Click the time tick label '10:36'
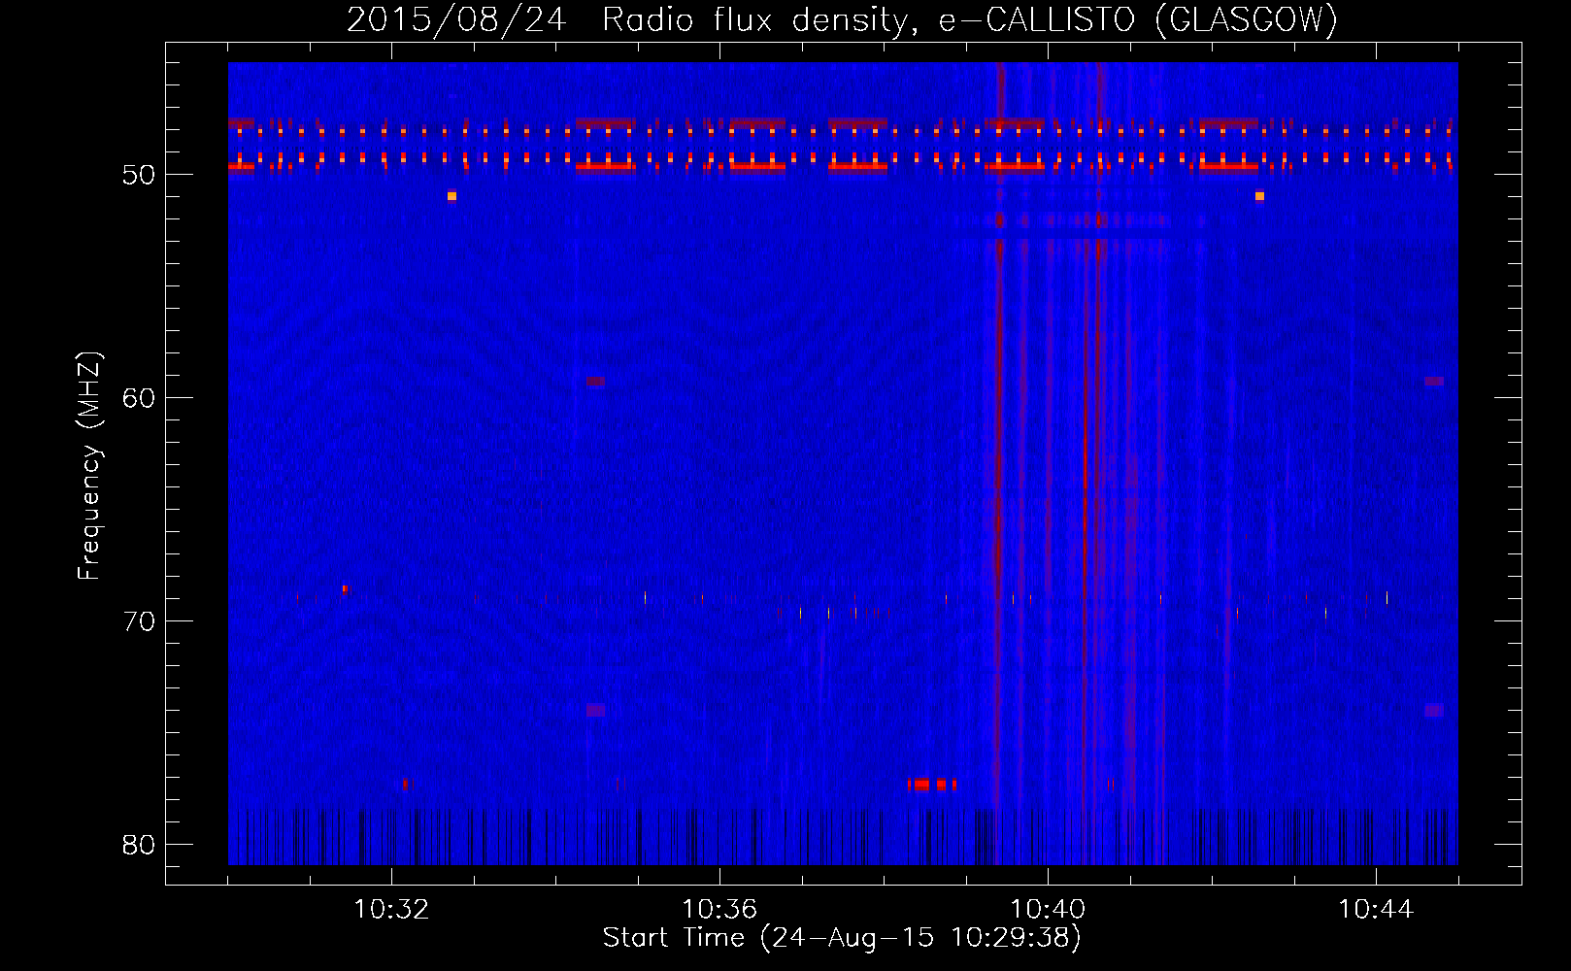This screenshot has height=971, width=1571. 719,910
